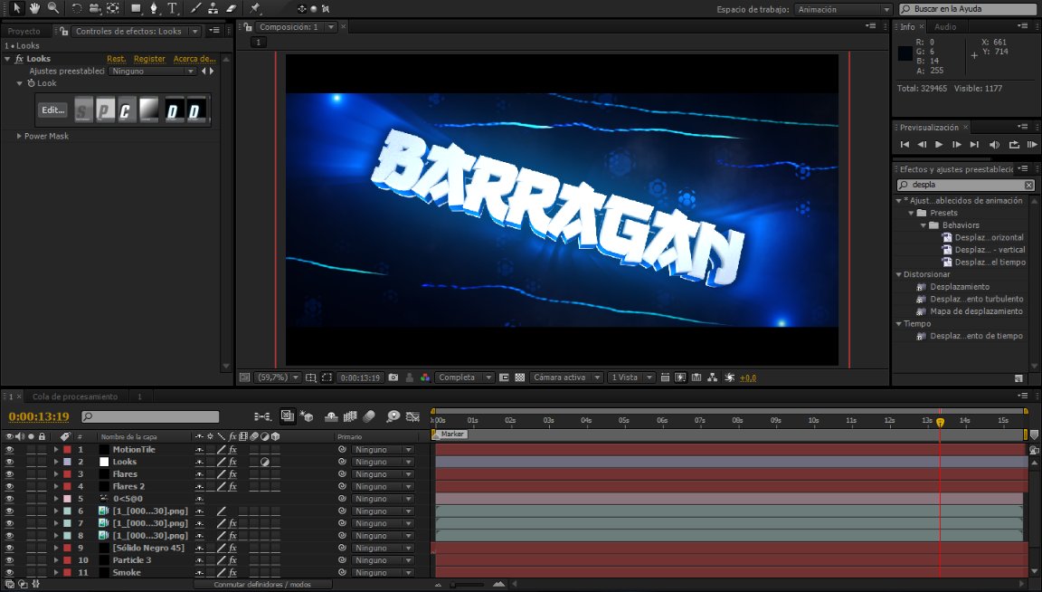
Task: Open Cámara activa dropdown
Action: tap(566, 377)
